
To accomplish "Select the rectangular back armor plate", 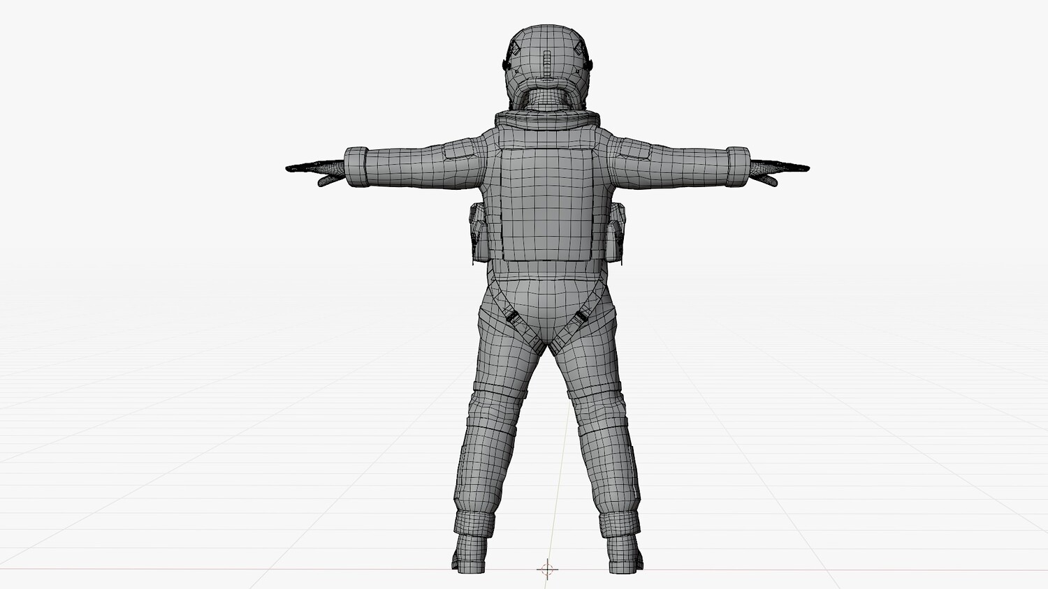I will pyautogui.click(x=547, y=204).
